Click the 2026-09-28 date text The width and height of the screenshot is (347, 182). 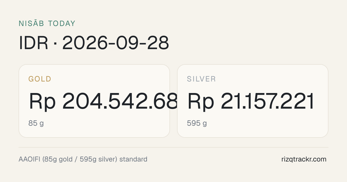coord(116,43)
